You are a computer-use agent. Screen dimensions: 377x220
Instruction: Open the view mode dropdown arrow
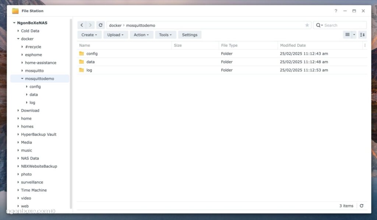coord(354,35)
